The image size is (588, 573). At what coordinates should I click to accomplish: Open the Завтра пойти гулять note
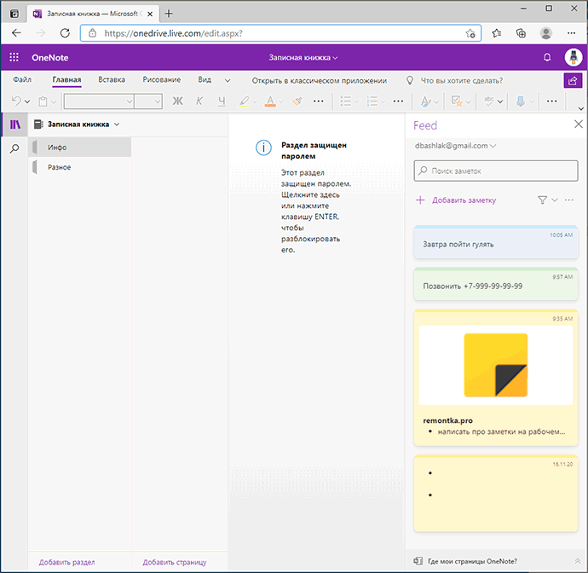click(x=495, y=244)
